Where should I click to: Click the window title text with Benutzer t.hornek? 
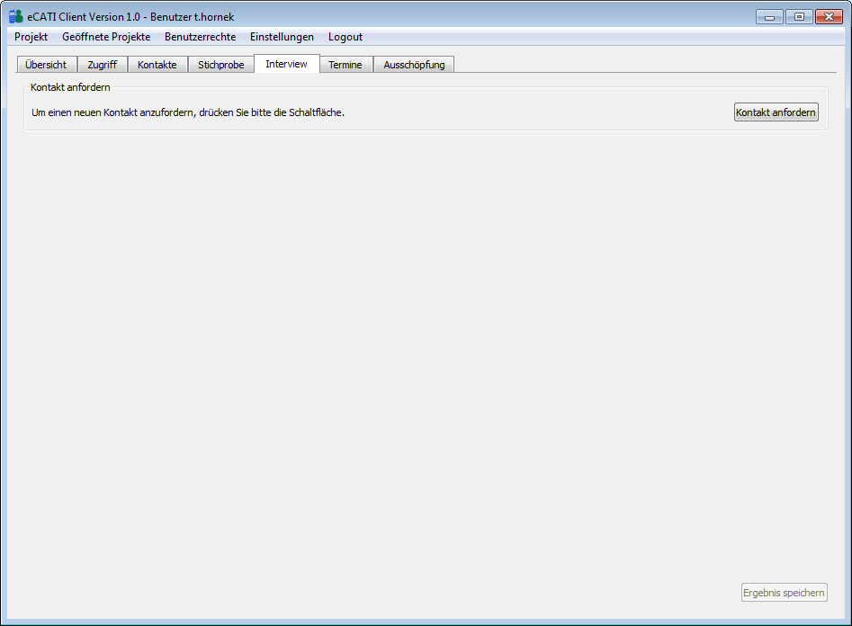(130, 16)
